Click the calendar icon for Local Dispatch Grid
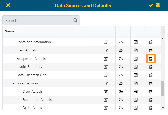 click(151, 75)
